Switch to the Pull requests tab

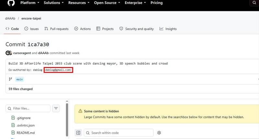(56, 29)
